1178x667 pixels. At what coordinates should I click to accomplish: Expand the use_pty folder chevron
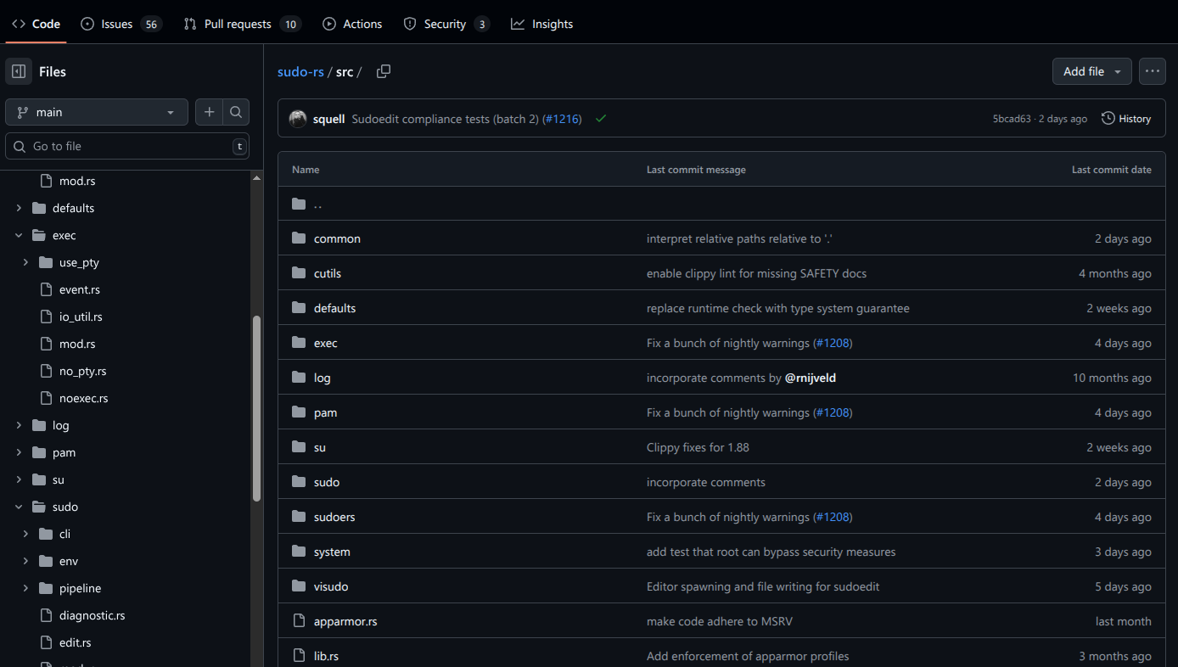pos(25,262)
